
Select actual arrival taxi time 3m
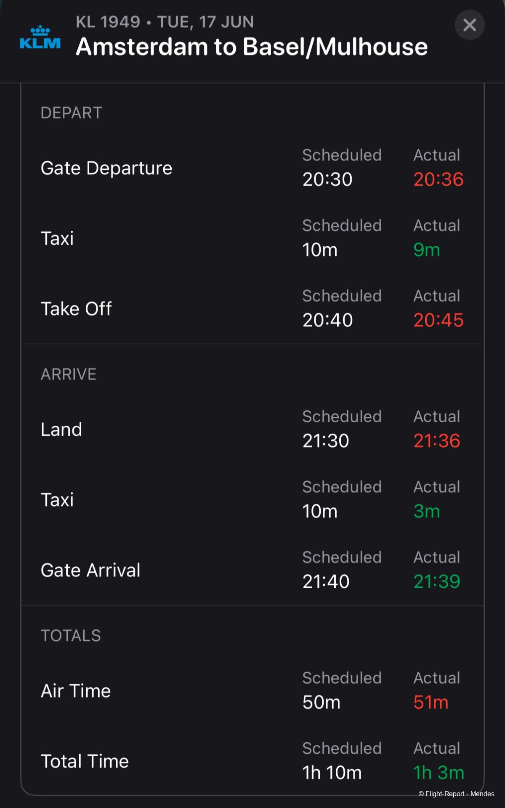coord(427,511)
